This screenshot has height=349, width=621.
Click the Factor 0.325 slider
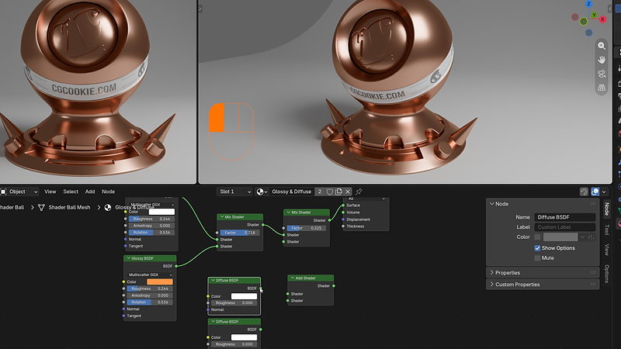pyautogui.click(x=307, y=228)
